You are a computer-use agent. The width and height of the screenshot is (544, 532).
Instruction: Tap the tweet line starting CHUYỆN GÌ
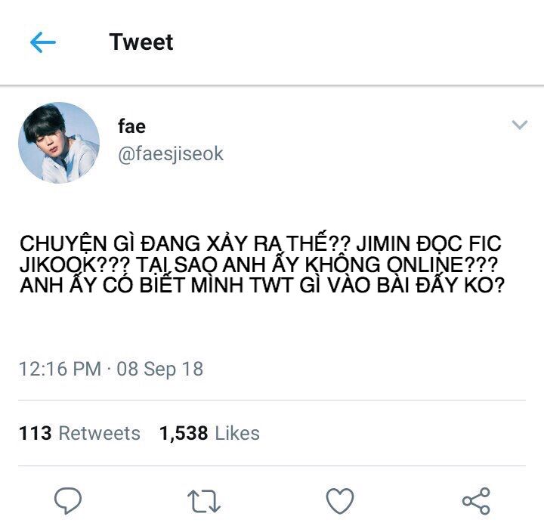tap(261, 243)
